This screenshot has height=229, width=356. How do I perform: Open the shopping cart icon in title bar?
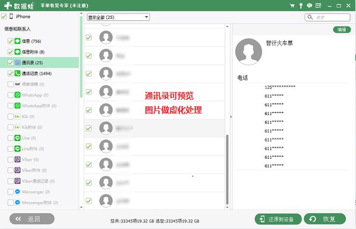(292, 5)
